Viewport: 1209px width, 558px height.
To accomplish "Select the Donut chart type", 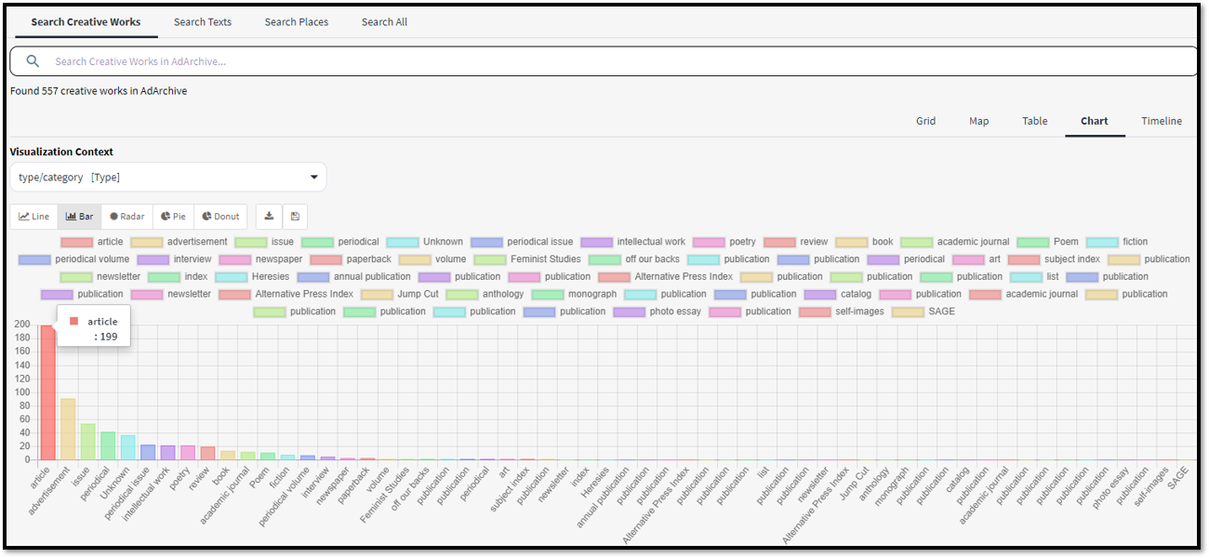I will point(220,217).
